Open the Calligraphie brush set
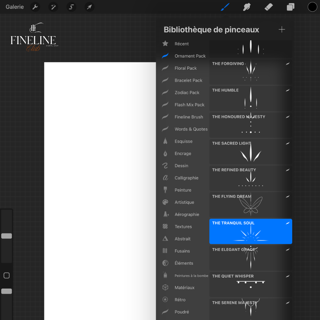The width and height of the screenshot is (320, 320). 186,178
